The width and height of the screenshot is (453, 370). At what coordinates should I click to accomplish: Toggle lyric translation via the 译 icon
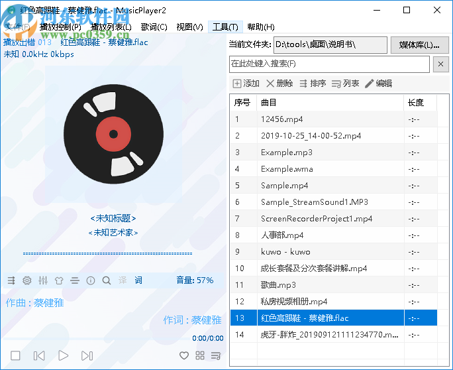(123, 280)
